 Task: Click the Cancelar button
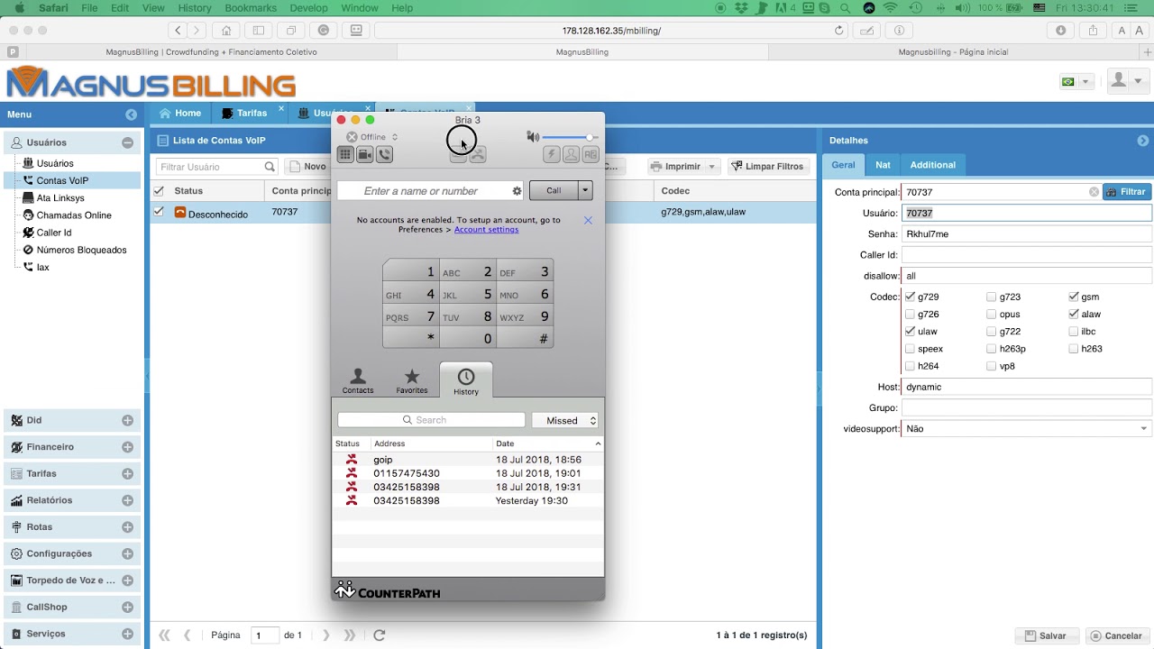point(1116,635)
